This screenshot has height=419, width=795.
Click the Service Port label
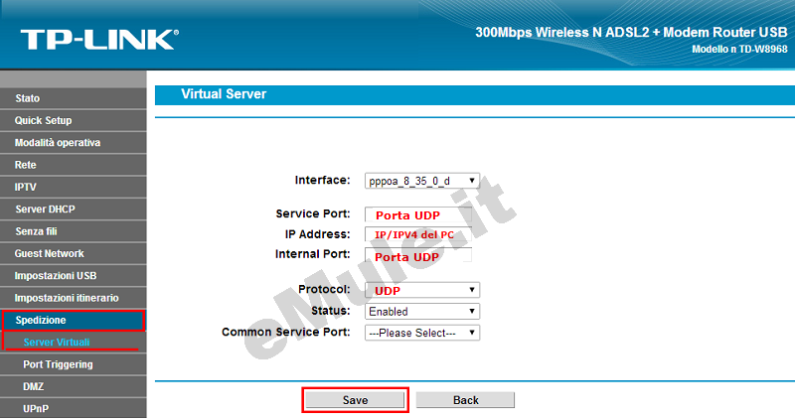pos(313,213)
